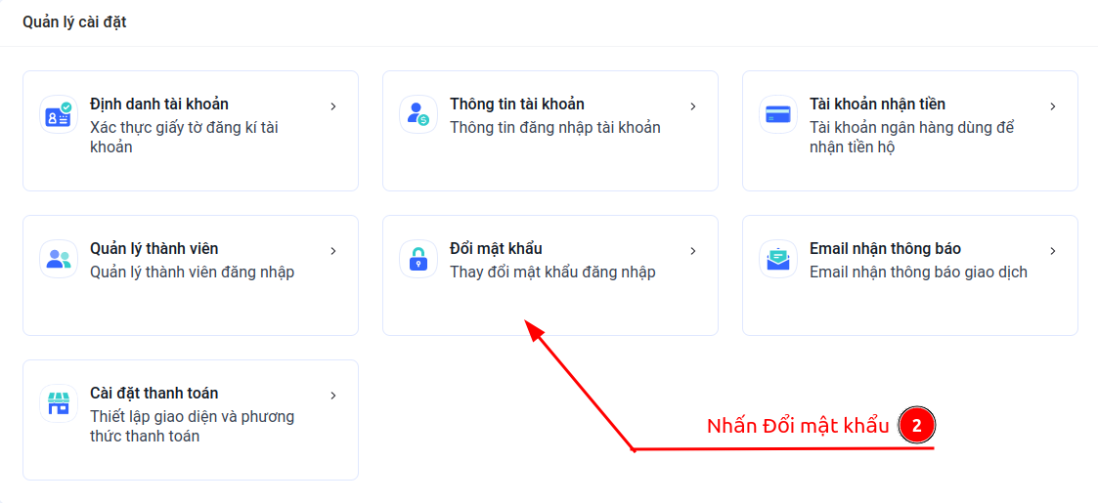Open chevron on Cài đặt thanh toán card
This screenshot has height=503, width=1098.
pyautogui.click(x=333, y=396)
